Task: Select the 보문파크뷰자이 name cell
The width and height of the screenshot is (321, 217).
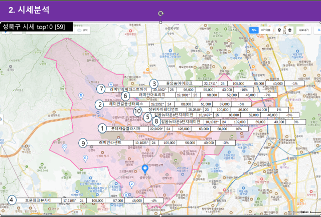Action: [x=39, y=200]
